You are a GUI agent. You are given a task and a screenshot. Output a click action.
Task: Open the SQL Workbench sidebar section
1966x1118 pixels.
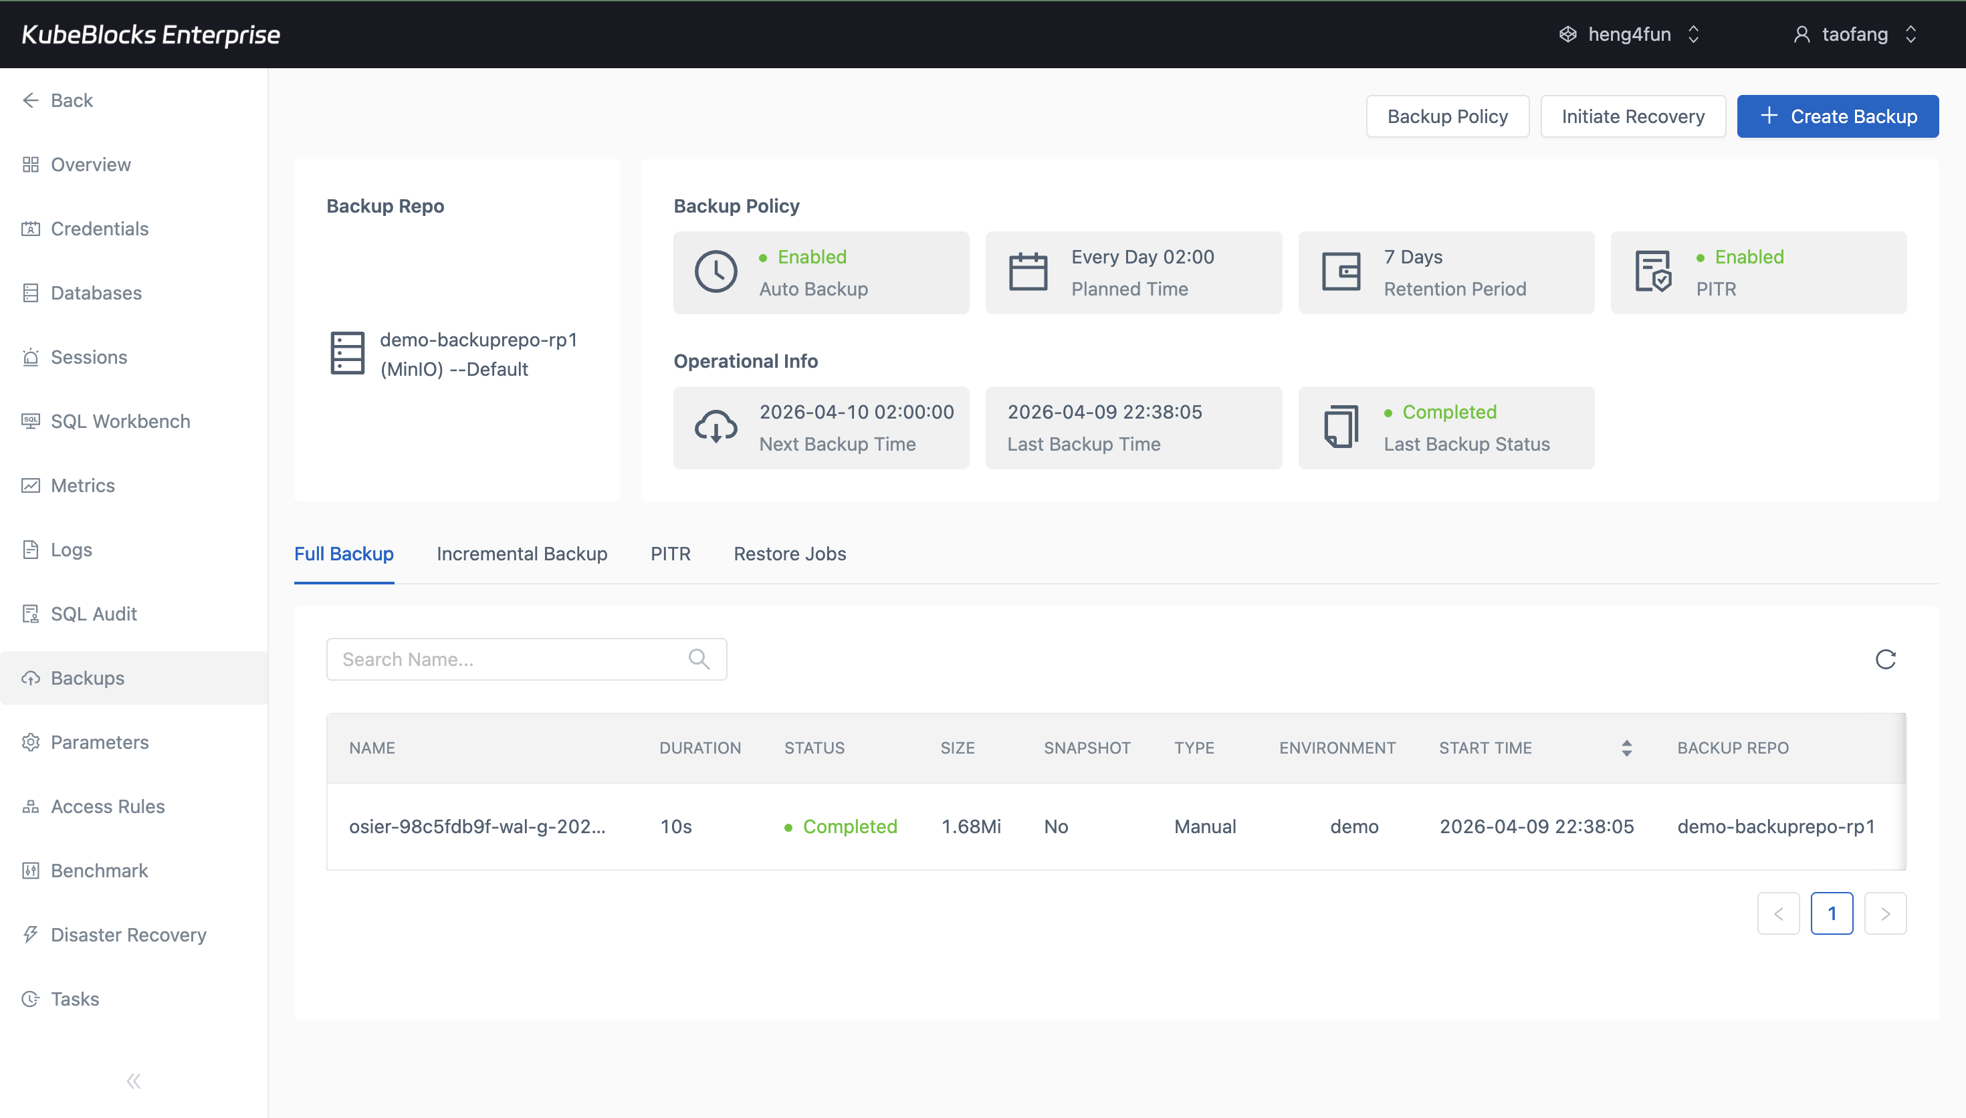120,421
